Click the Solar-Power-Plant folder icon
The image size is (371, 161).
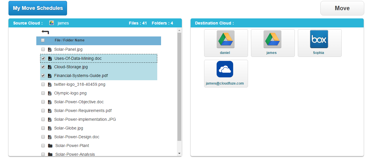point(50,146)
